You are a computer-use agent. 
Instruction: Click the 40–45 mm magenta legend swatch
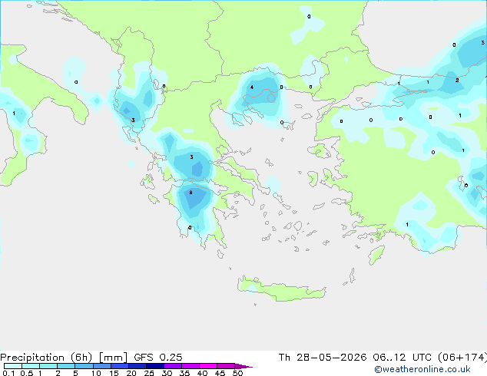pos(208,366)
